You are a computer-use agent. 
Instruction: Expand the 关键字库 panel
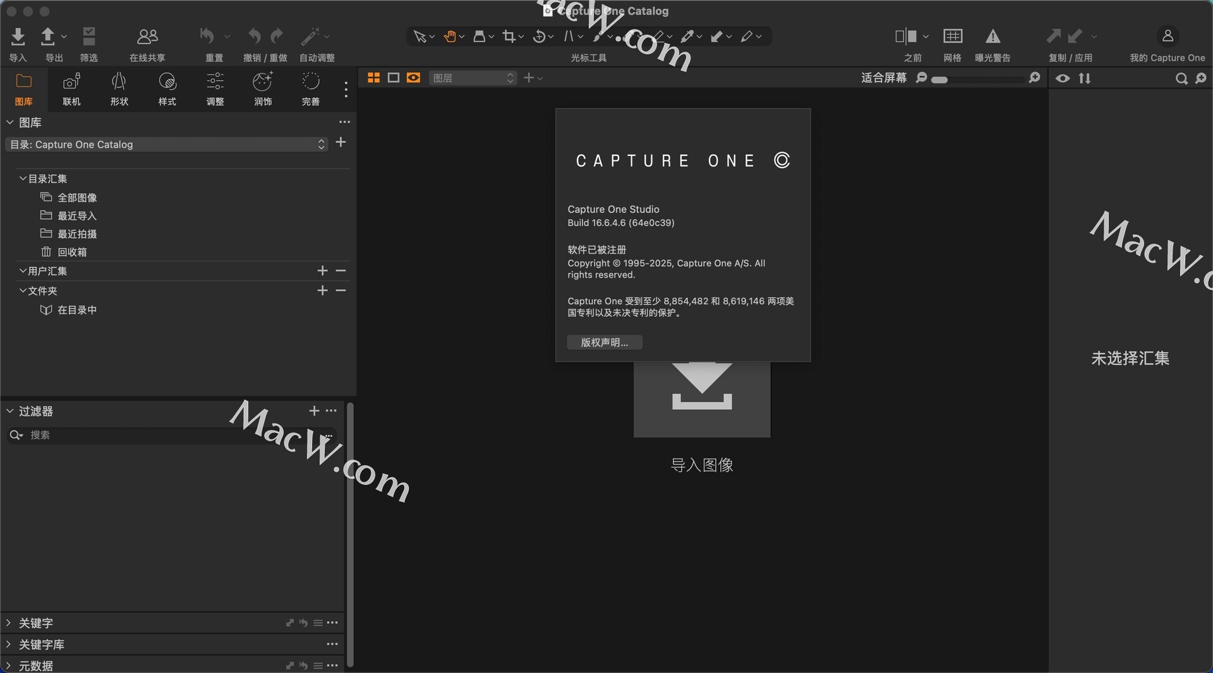point(8,644)
